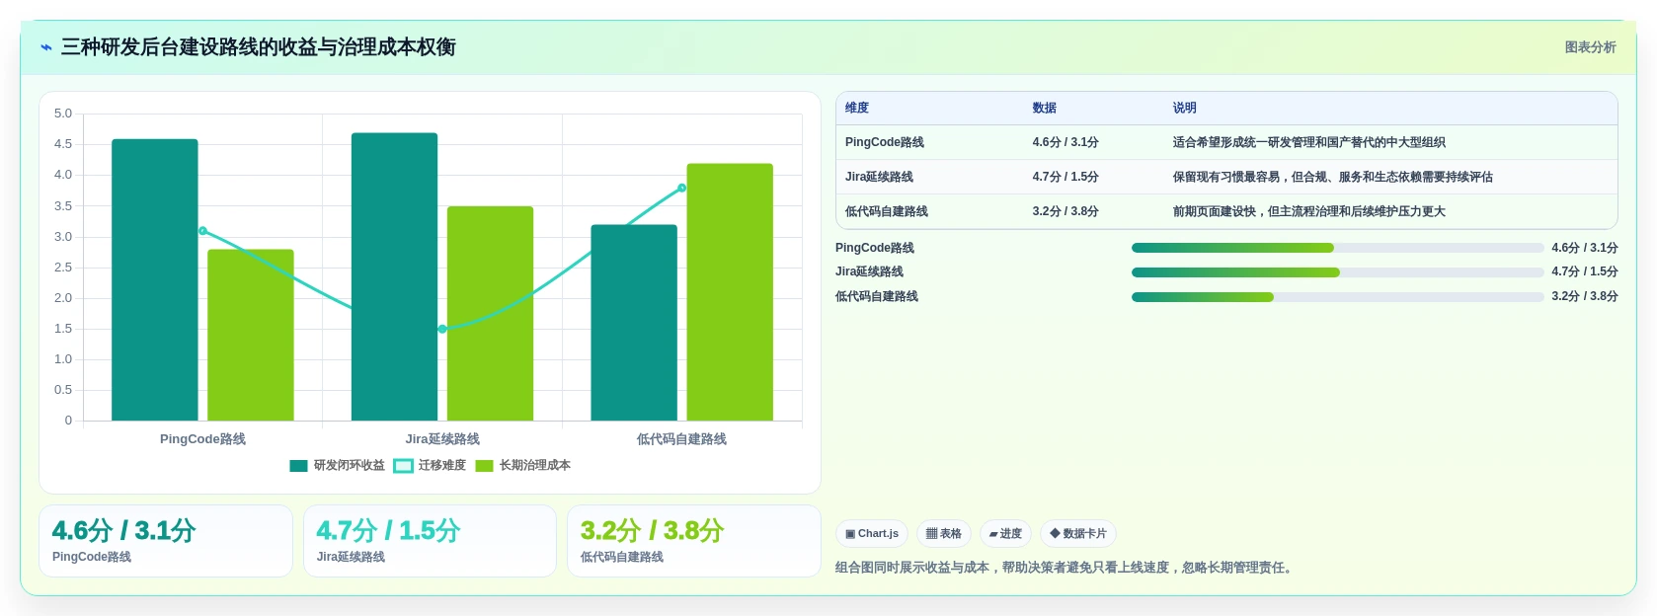The width and height of the screenshot is (1657, 616).
Task: Click the 表格 tag chip
Action: point(944,534)
